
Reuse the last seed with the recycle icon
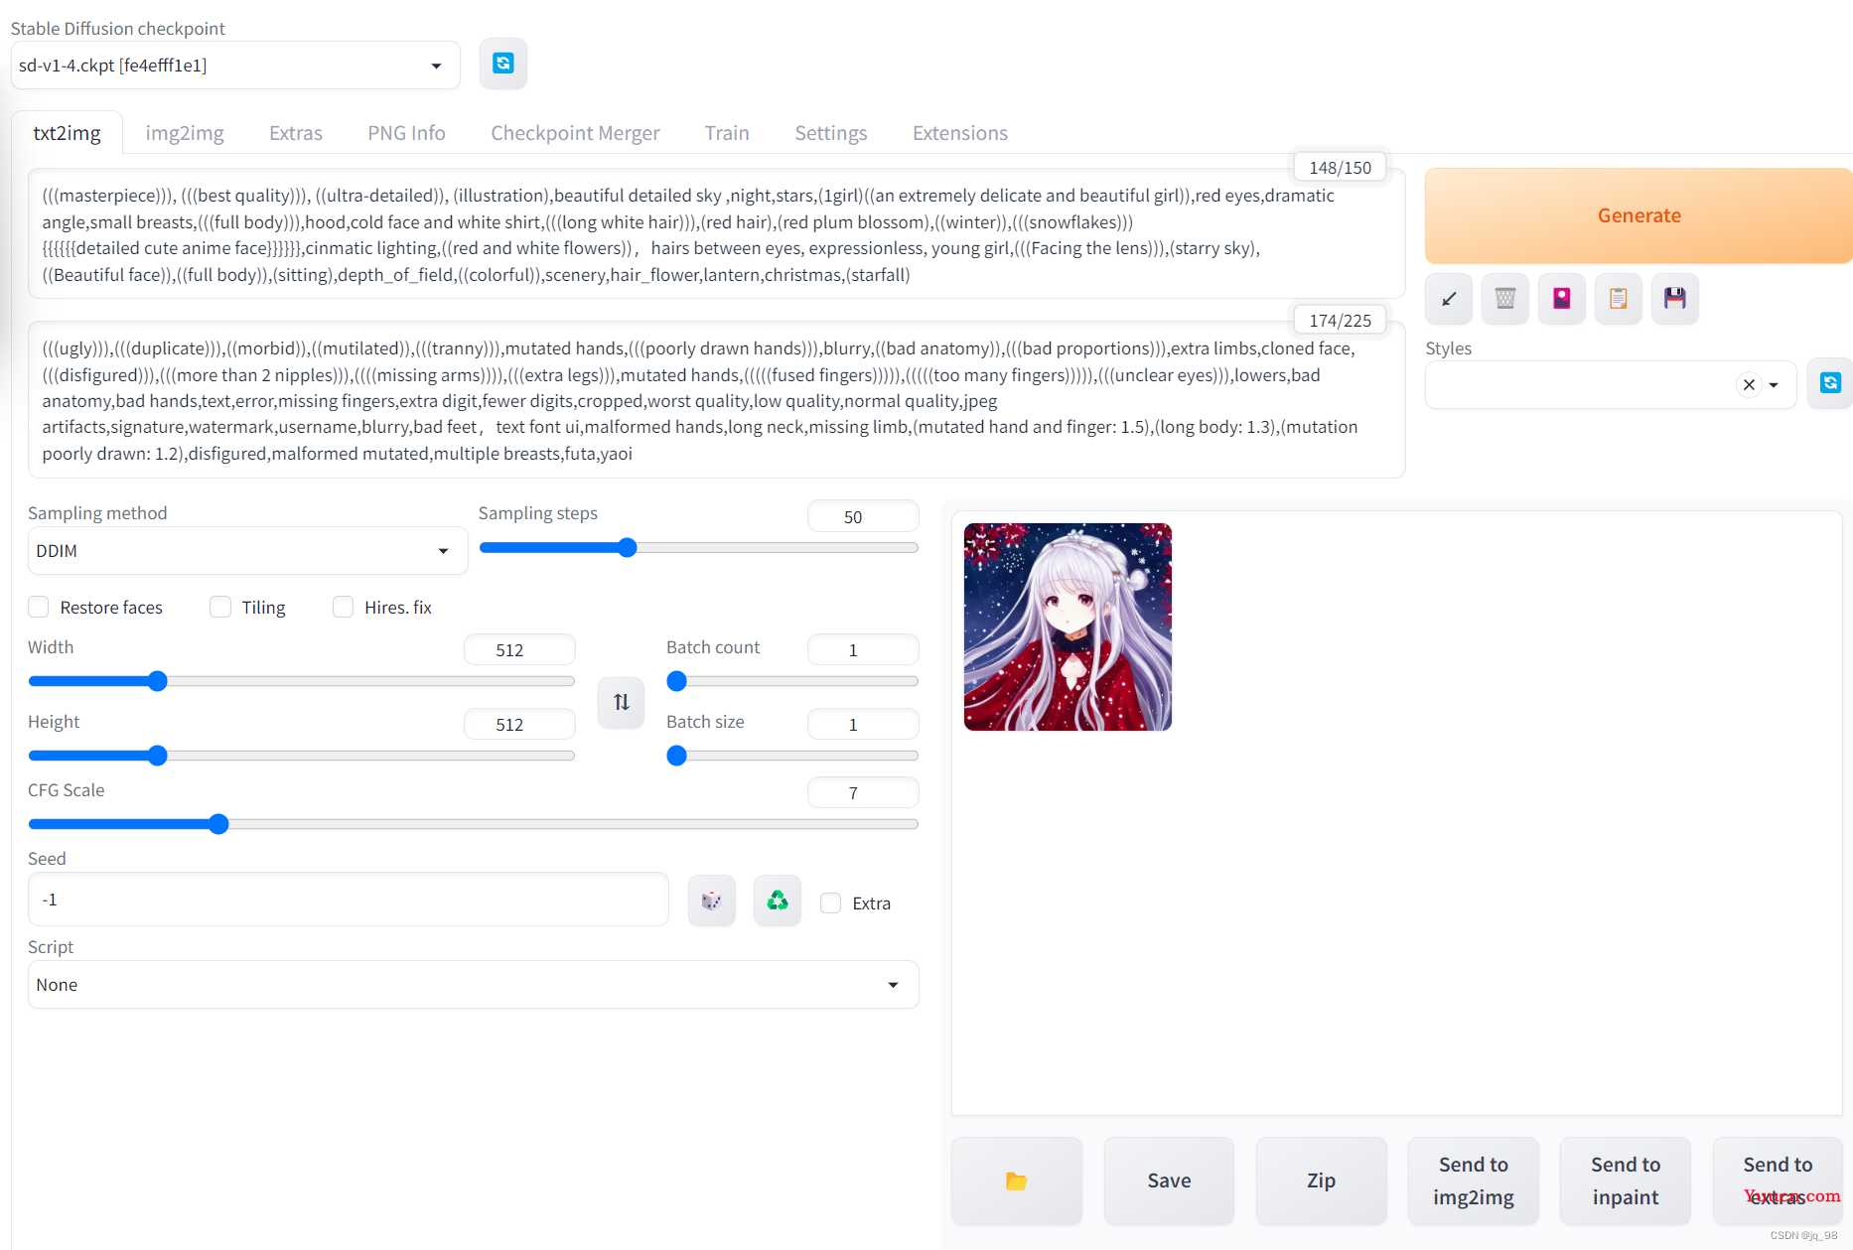point(778,901)
